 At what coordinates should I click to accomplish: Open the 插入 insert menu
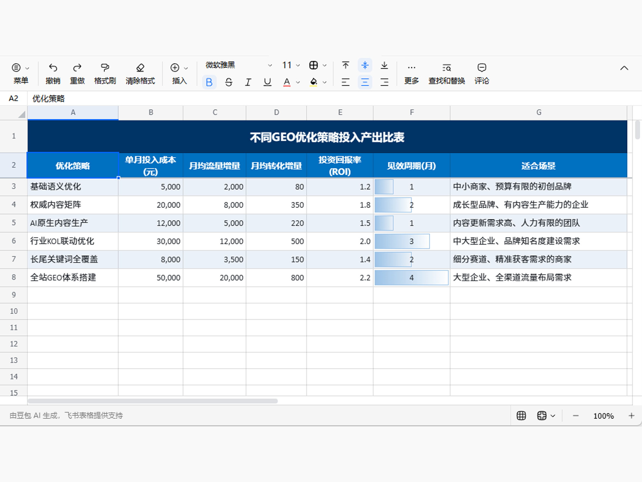tap(179, 73)
